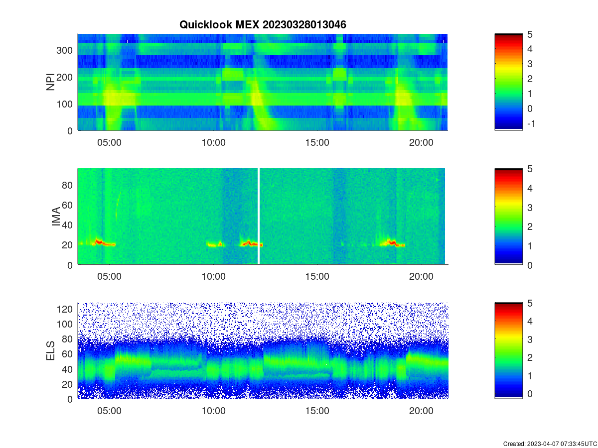598x448 pixels.
Task: Select the IMA panel color bar
Action: [x=508, y=217]
